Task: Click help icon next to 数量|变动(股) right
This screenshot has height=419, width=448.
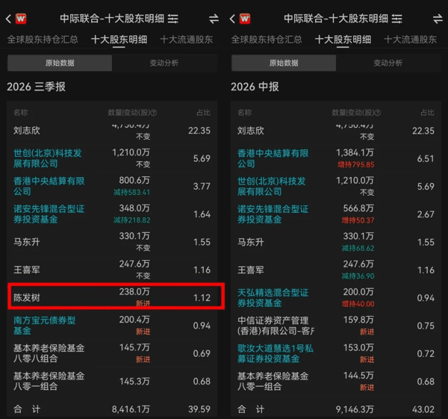Action: (378, 113)
